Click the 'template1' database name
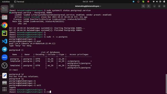 tap(15, 66)
